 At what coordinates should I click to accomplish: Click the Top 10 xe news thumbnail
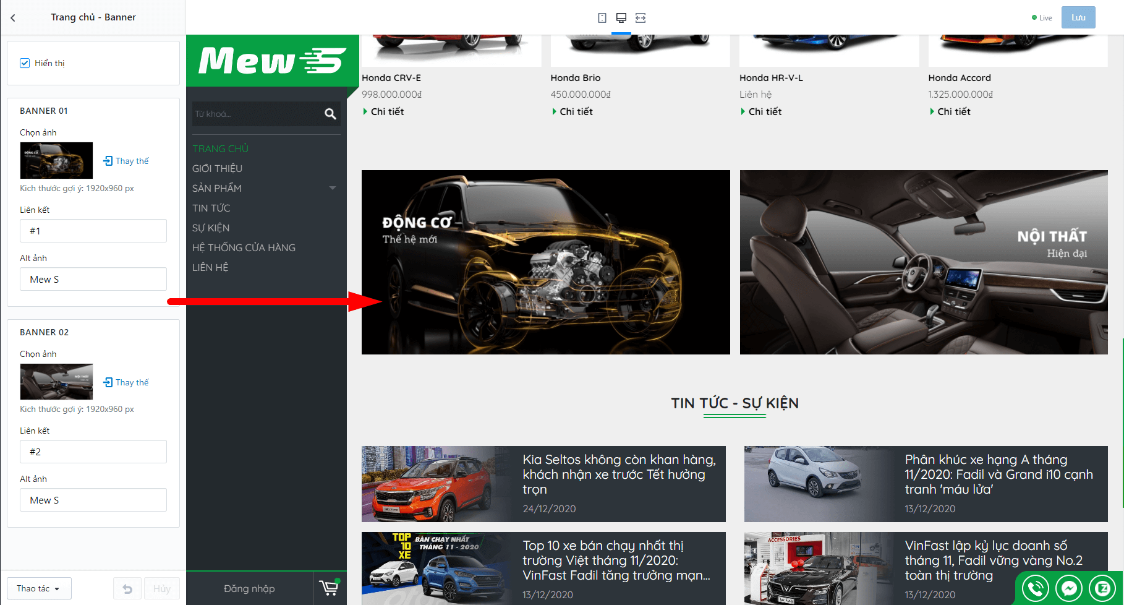(436, 569)
